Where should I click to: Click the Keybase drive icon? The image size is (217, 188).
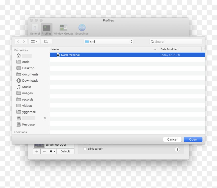19,124
